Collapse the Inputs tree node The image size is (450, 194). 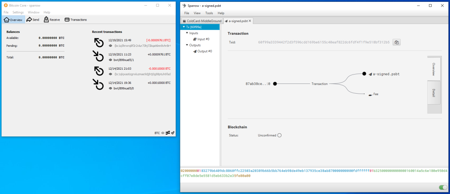click(x=187, y=33)
